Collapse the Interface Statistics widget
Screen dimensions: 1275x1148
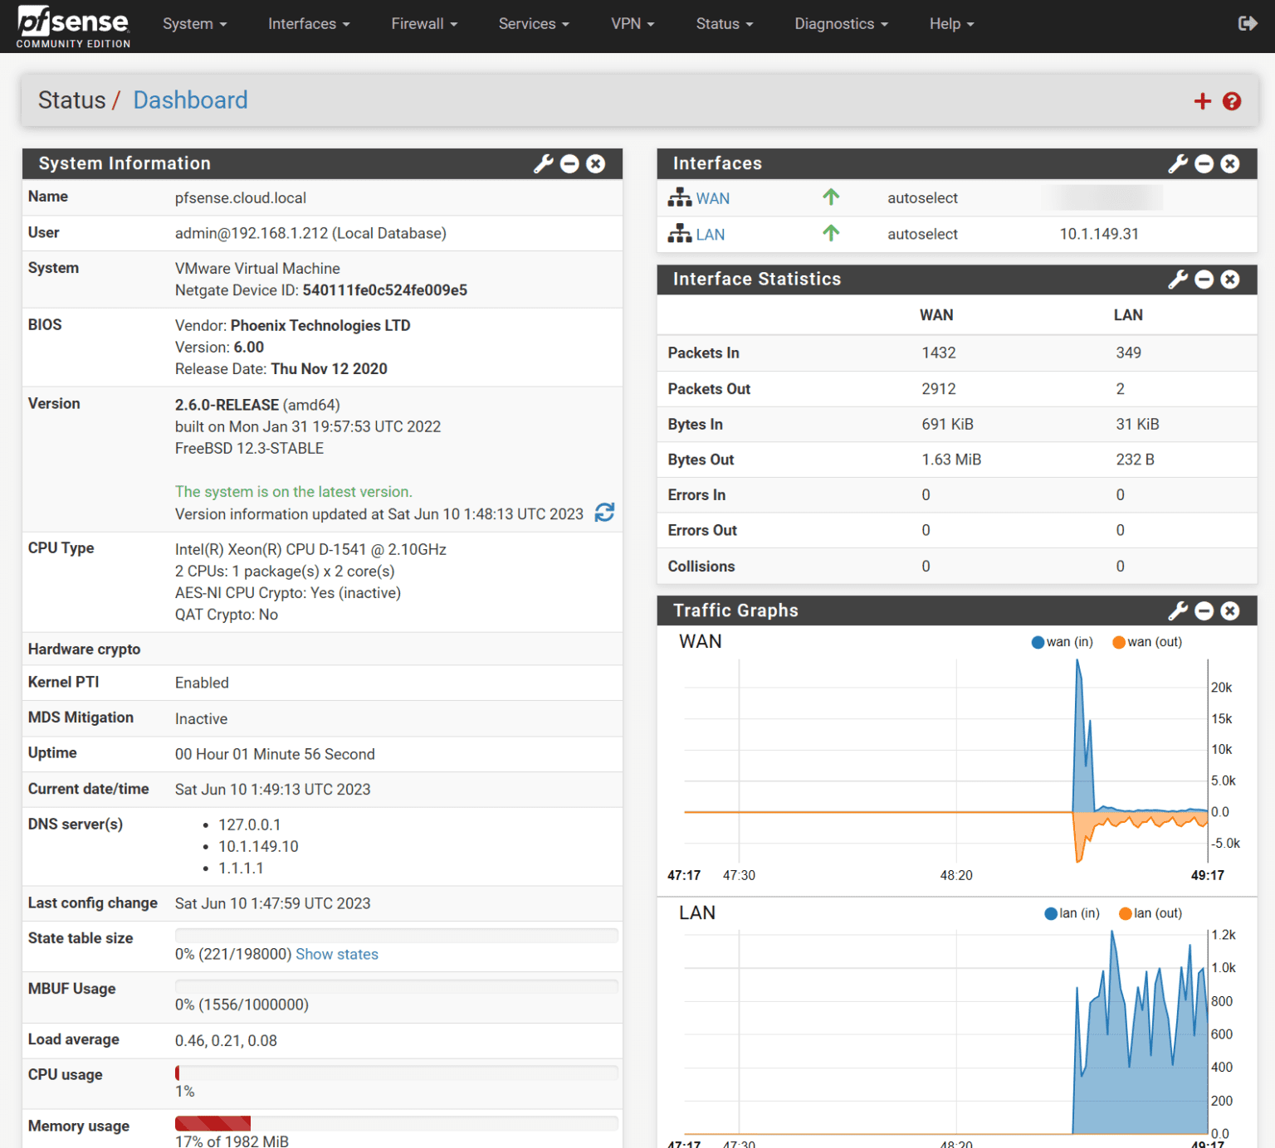coord(1204,280)
